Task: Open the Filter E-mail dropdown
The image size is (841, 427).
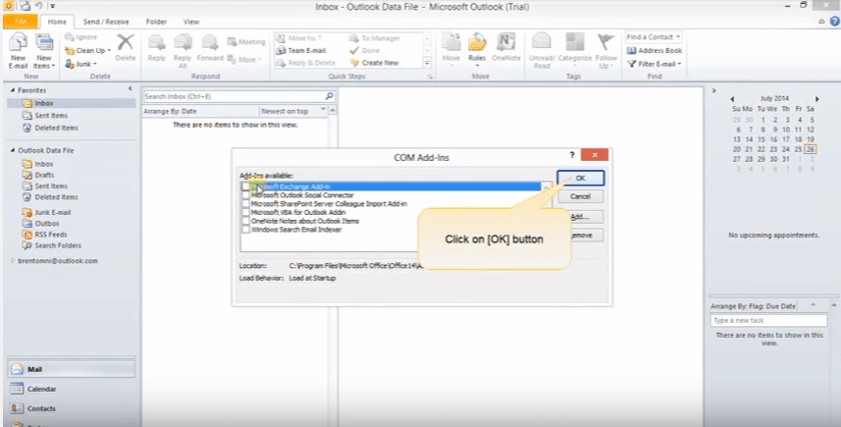Action: (655, 64)
